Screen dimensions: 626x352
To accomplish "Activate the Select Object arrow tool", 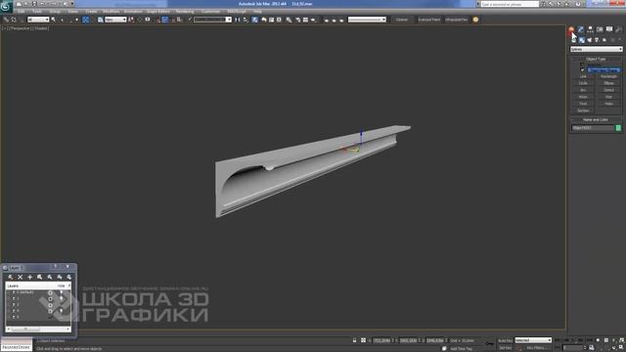I will pos(53,20).
